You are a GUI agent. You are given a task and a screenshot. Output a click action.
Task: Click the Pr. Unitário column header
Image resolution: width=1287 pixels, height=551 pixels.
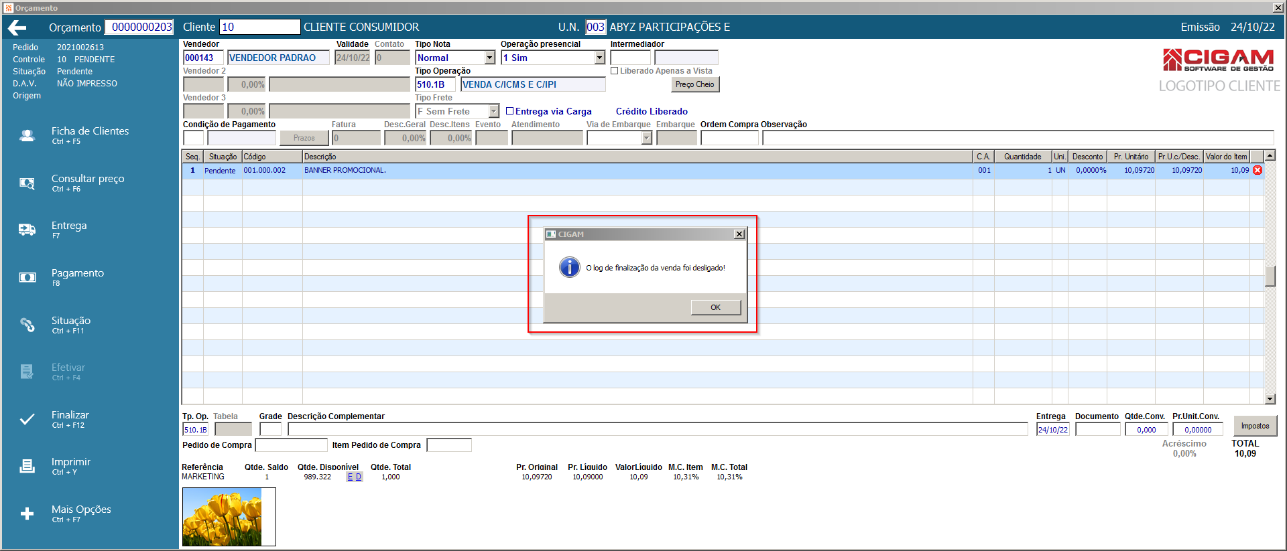pyautogui.click(x=1131, y=157)
